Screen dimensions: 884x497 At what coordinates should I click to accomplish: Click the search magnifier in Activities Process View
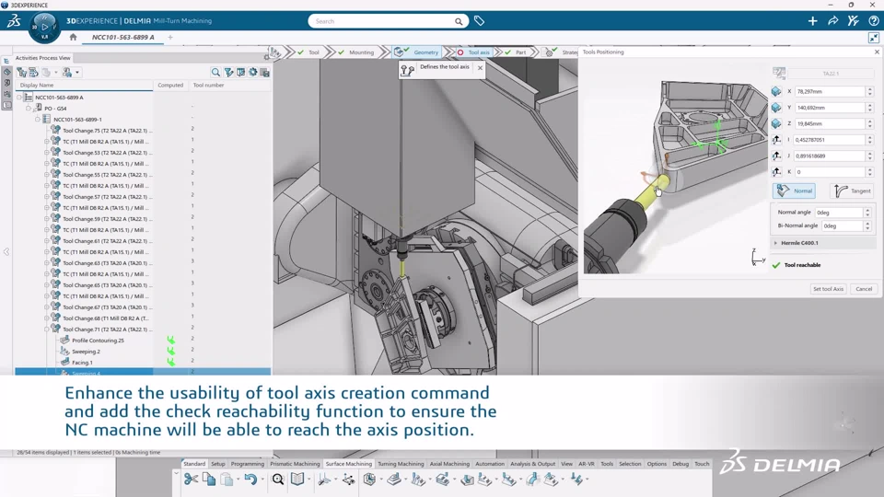tap(215, 72)
